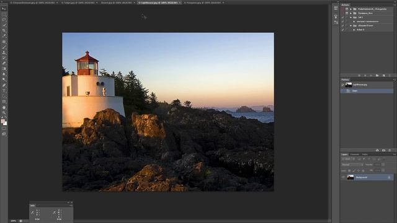397x223 pixels.
Task: Select the Crop tool
Action: (x=4, y=30)
